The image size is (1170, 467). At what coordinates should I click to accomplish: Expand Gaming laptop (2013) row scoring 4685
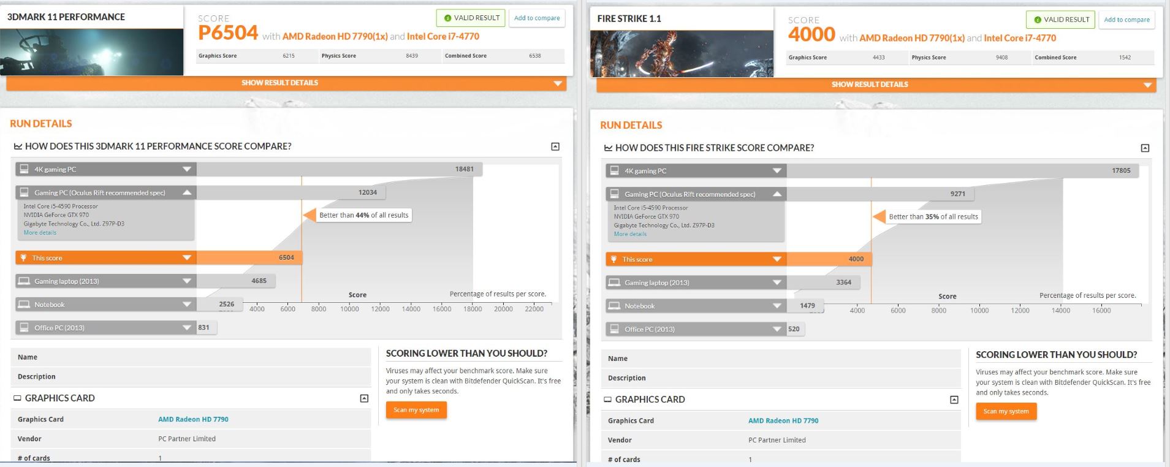click(187, 281)
